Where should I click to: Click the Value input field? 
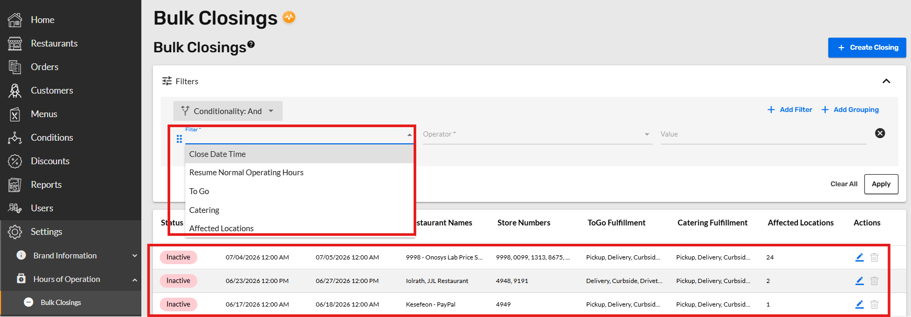pos(763,134)
